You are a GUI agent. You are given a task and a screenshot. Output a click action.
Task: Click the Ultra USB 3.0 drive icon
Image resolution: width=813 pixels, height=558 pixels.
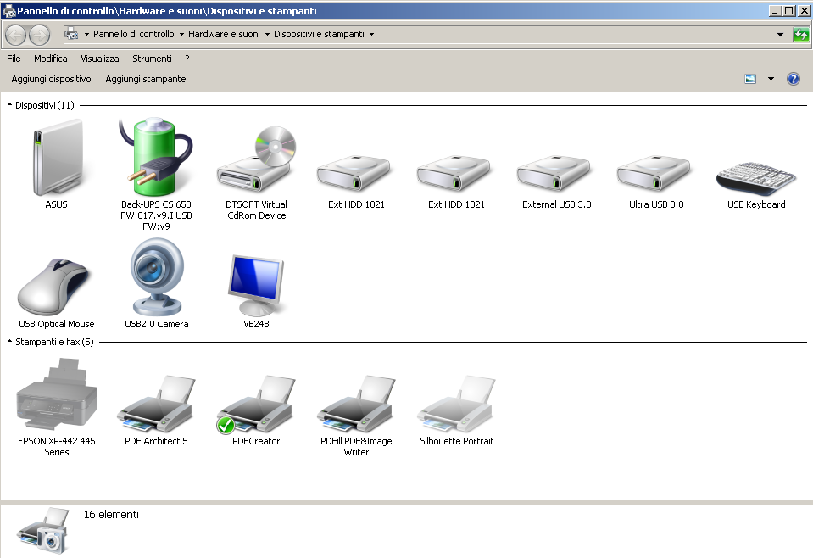[x=654, y=174]
